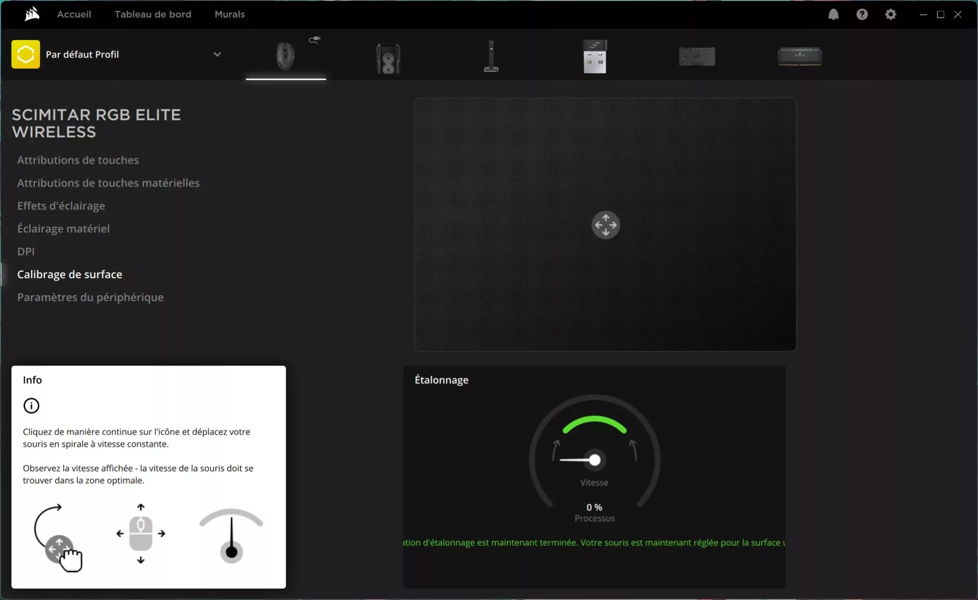
Task: Select Effets d'éclairage
Action: (61, 206)
